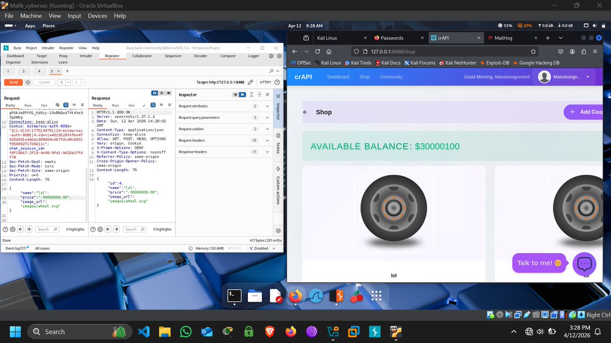Screen dimensions: 611x343
Task: Switch Inspector to the left layout option
Action: click(x=235, y=95)
